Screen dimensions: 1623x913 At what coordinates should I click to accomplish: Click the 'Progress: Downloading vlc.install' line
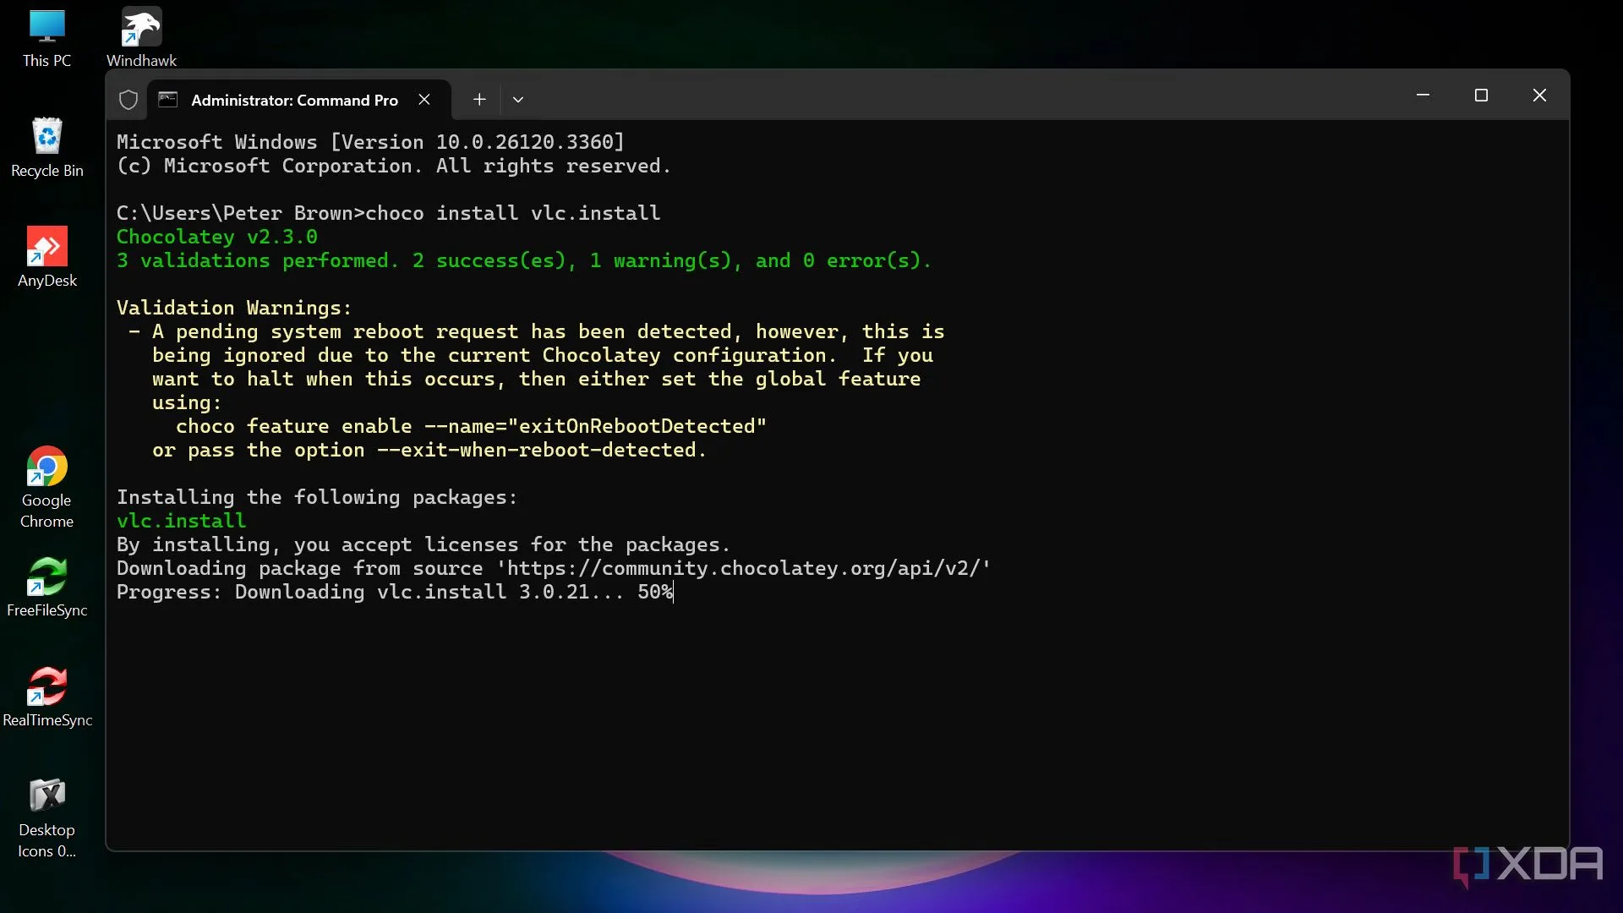395,592
